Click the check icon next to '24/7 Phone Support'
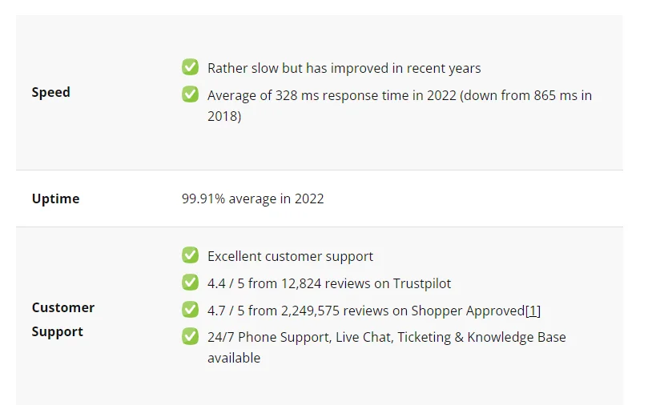Screen dimensions: 652x405 point(190,336)
